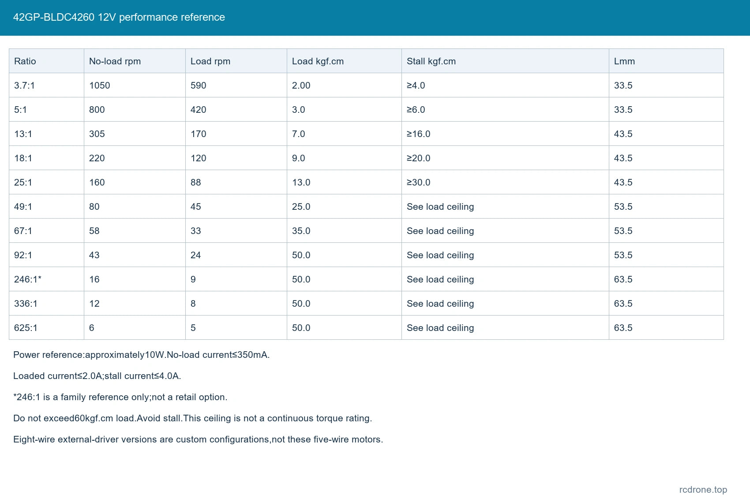The width and height of the screenshot is (750, 498).
Task: Click the Power reference approximately 10W note
Action: coord(141,355)
